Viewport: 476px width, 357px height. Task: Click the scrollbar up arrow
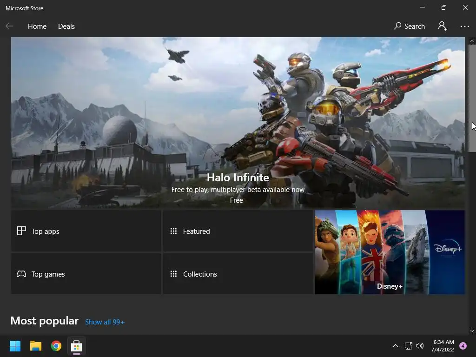click(472, 41)
